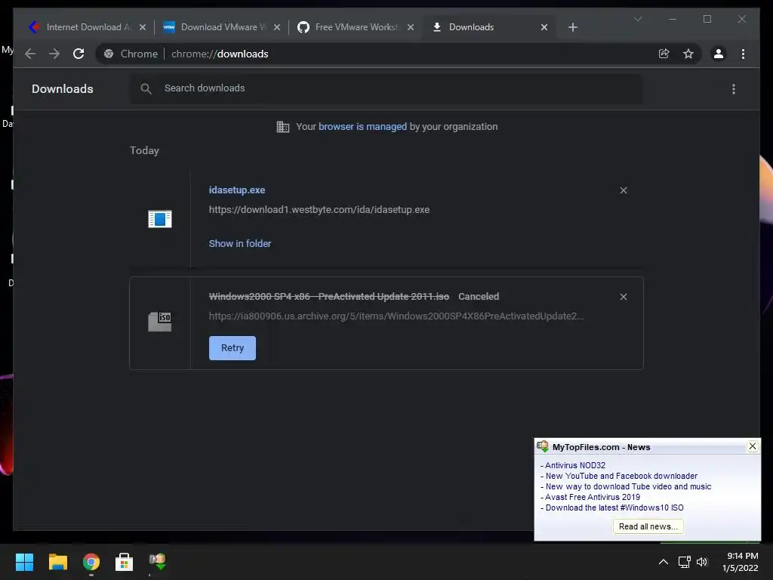Close the Free VMware Workstation tab

tap(411, 27)
